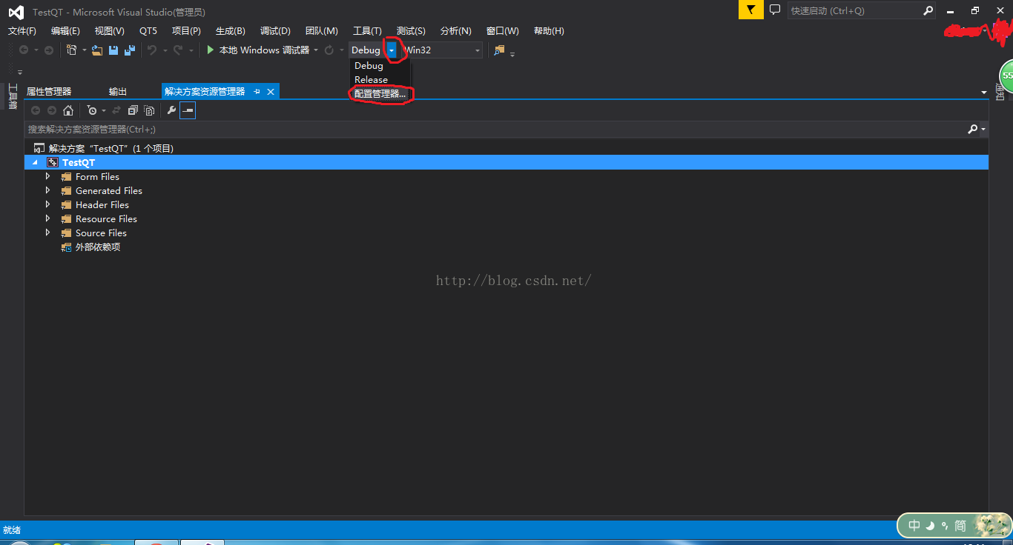Viewport: 1013px width, 545px height.
Task: Click the Navigate Backward toolbar icon
Action: [24, 50]
